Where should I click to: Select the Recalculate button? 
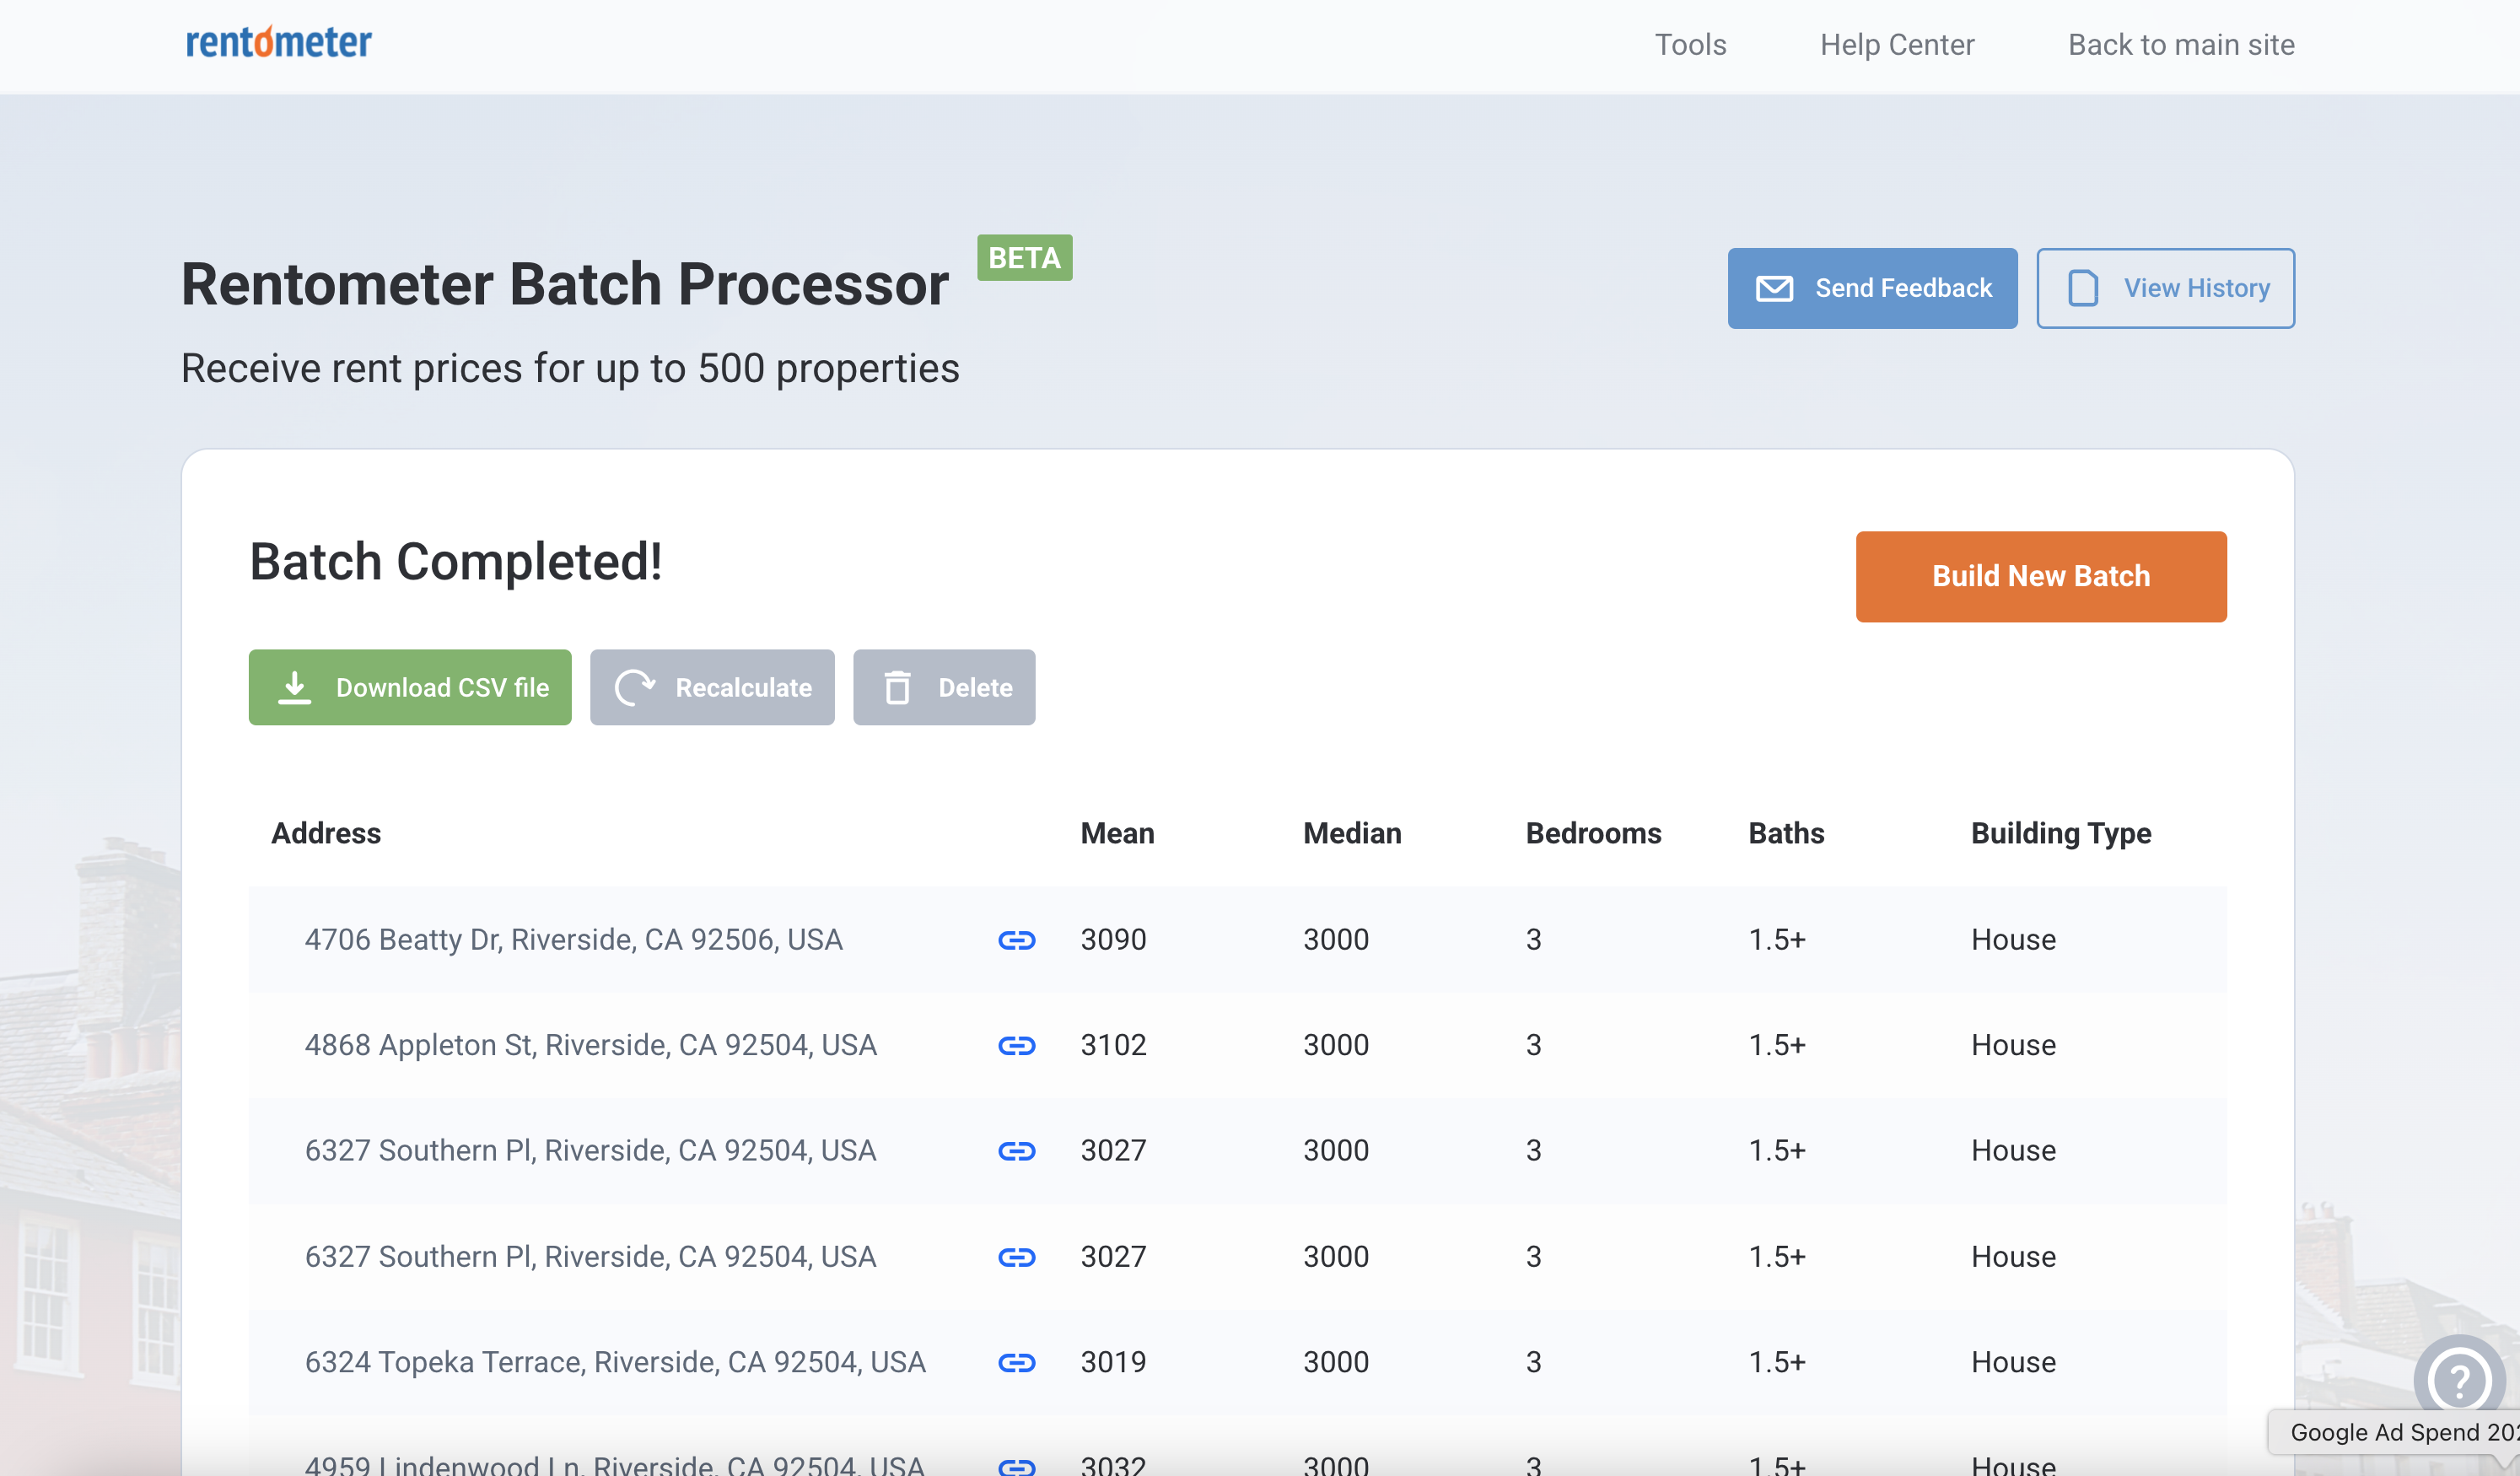pyautogui.click(x=712, y=687)
